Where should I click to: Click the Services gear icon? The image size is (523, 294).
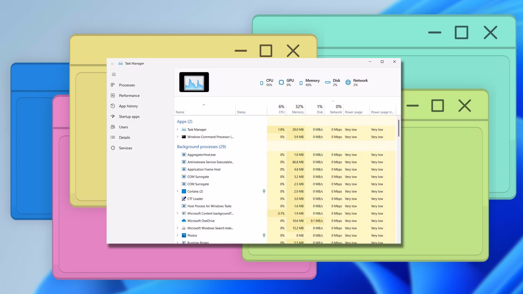point(113,148)
